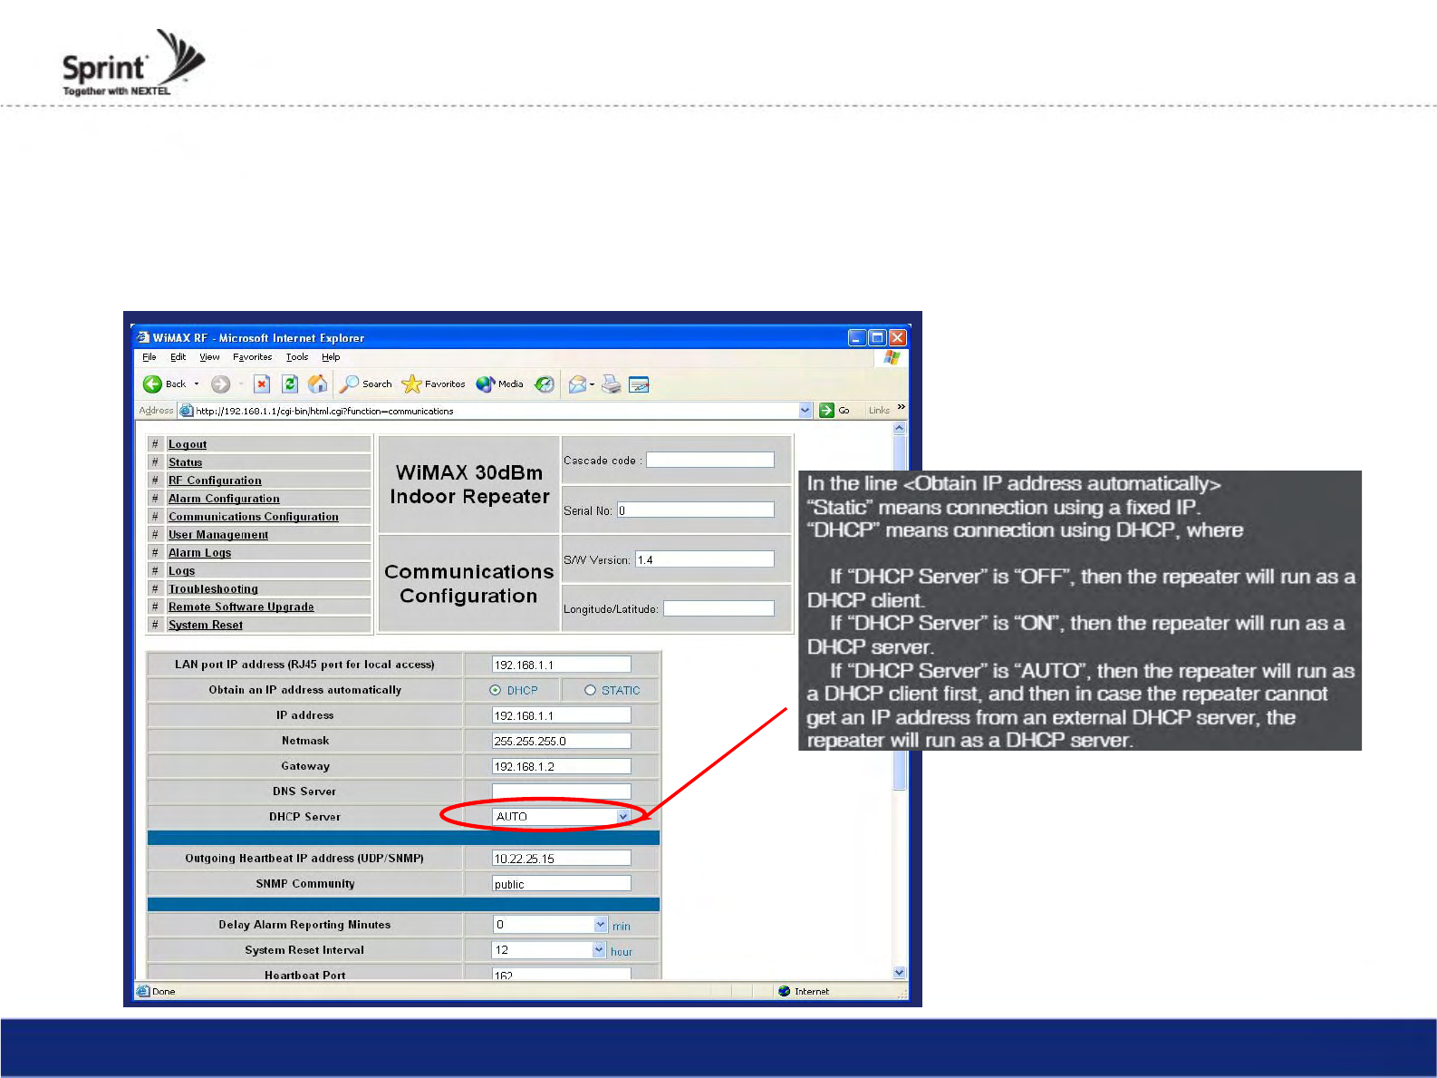This screenshot has width=1437, height=1078.
Task: Click the scrollbar up arrow
Action: coord(900,427)
